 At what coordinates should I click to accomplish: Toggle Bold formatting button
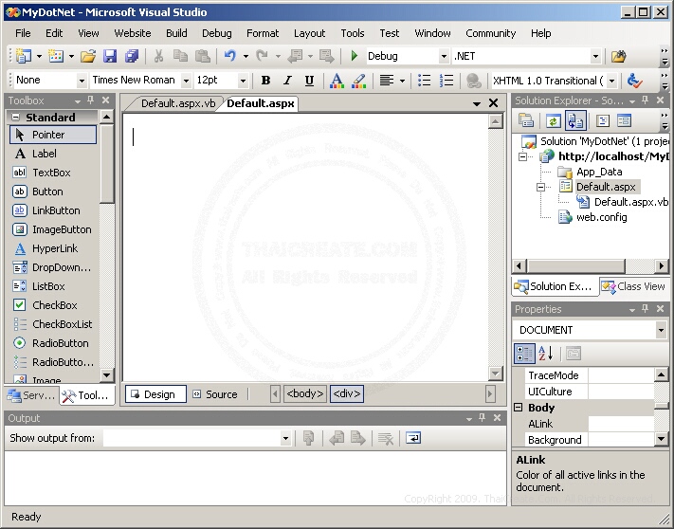265,81
